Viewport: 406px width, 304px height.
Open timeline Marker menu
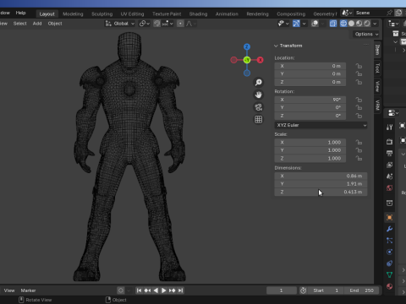click(x=28, y=290)
